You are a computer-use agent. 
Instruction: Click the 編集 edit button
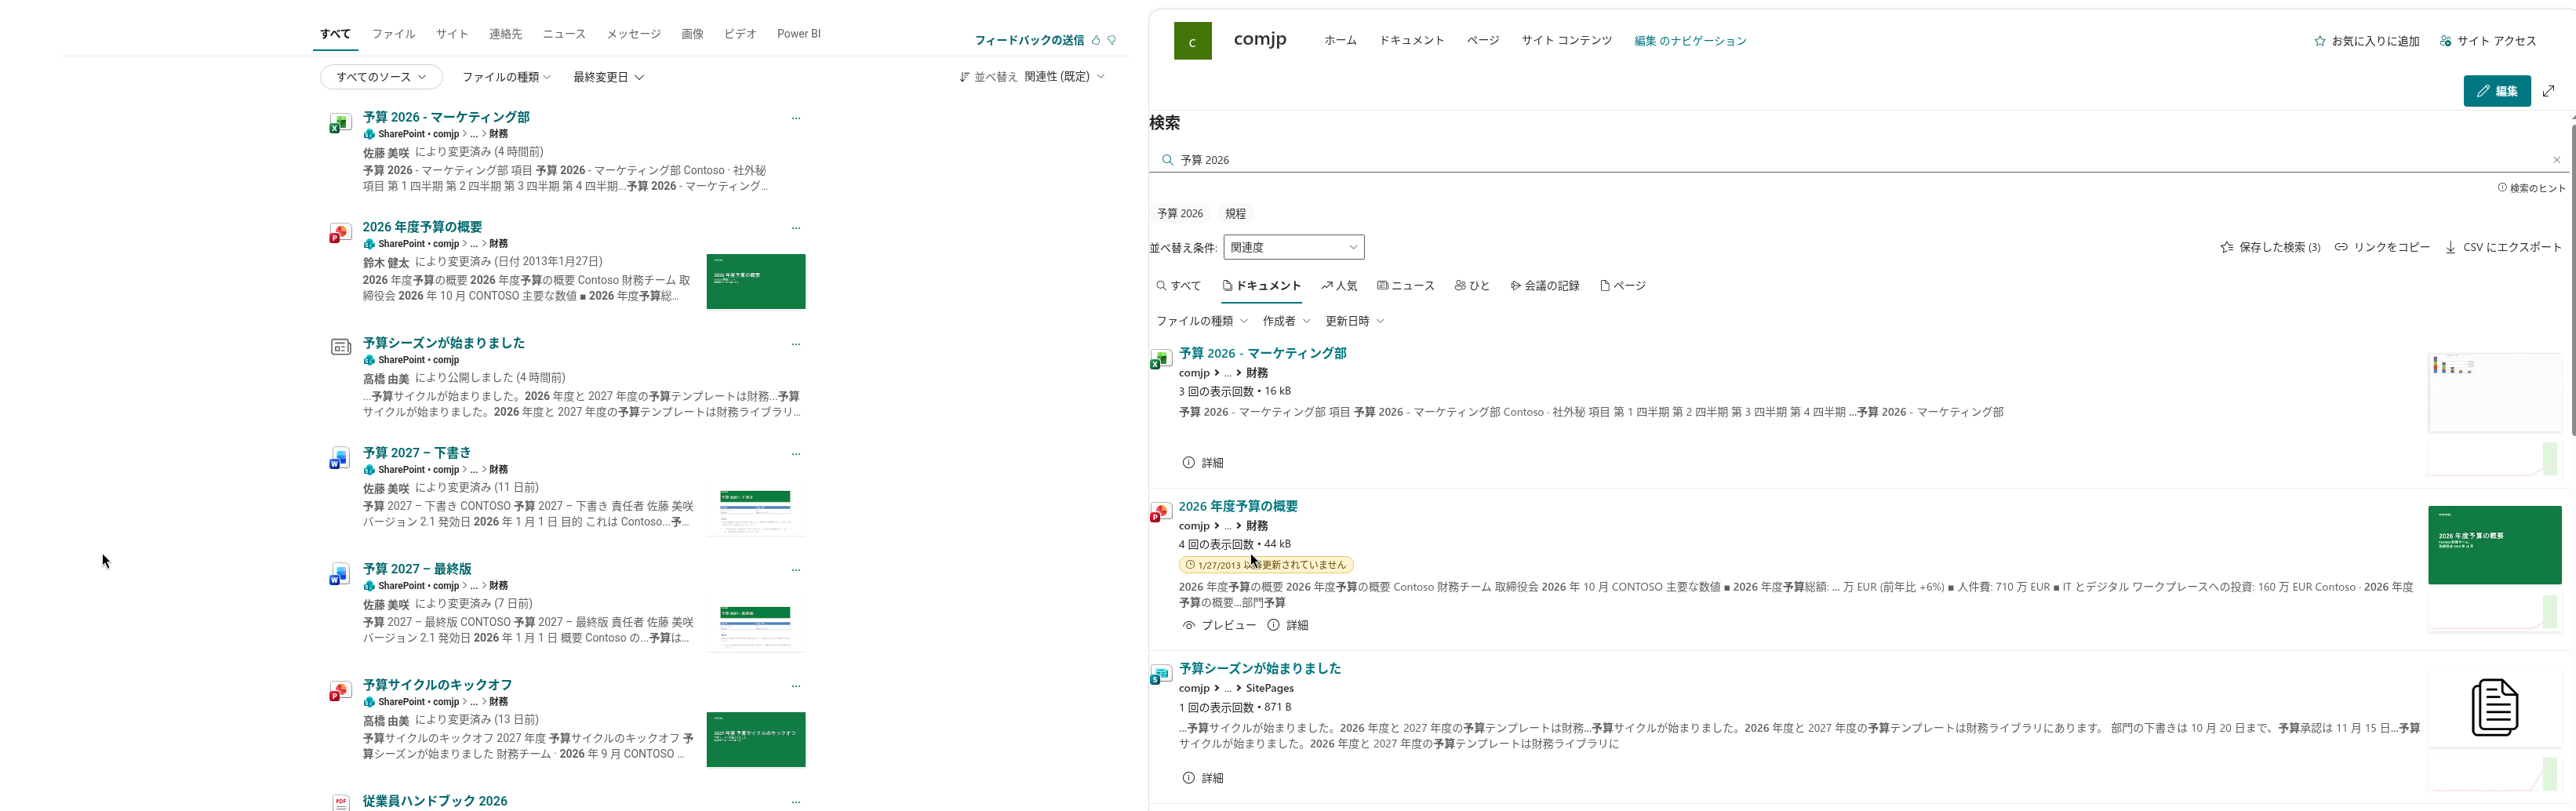coord(2497,91)
